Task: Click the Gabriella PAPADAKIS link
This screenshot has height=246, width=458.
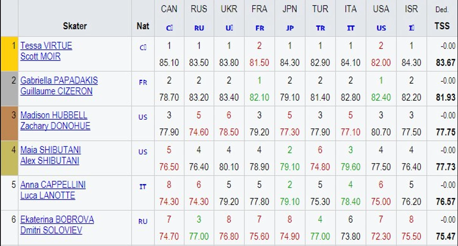Action: tap(59, 80)
